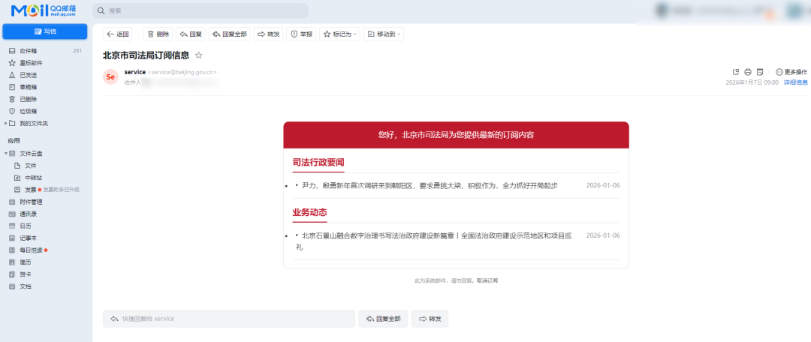Click the quick reply input field
Screen dimensions: 811x342
pos(229,319)
